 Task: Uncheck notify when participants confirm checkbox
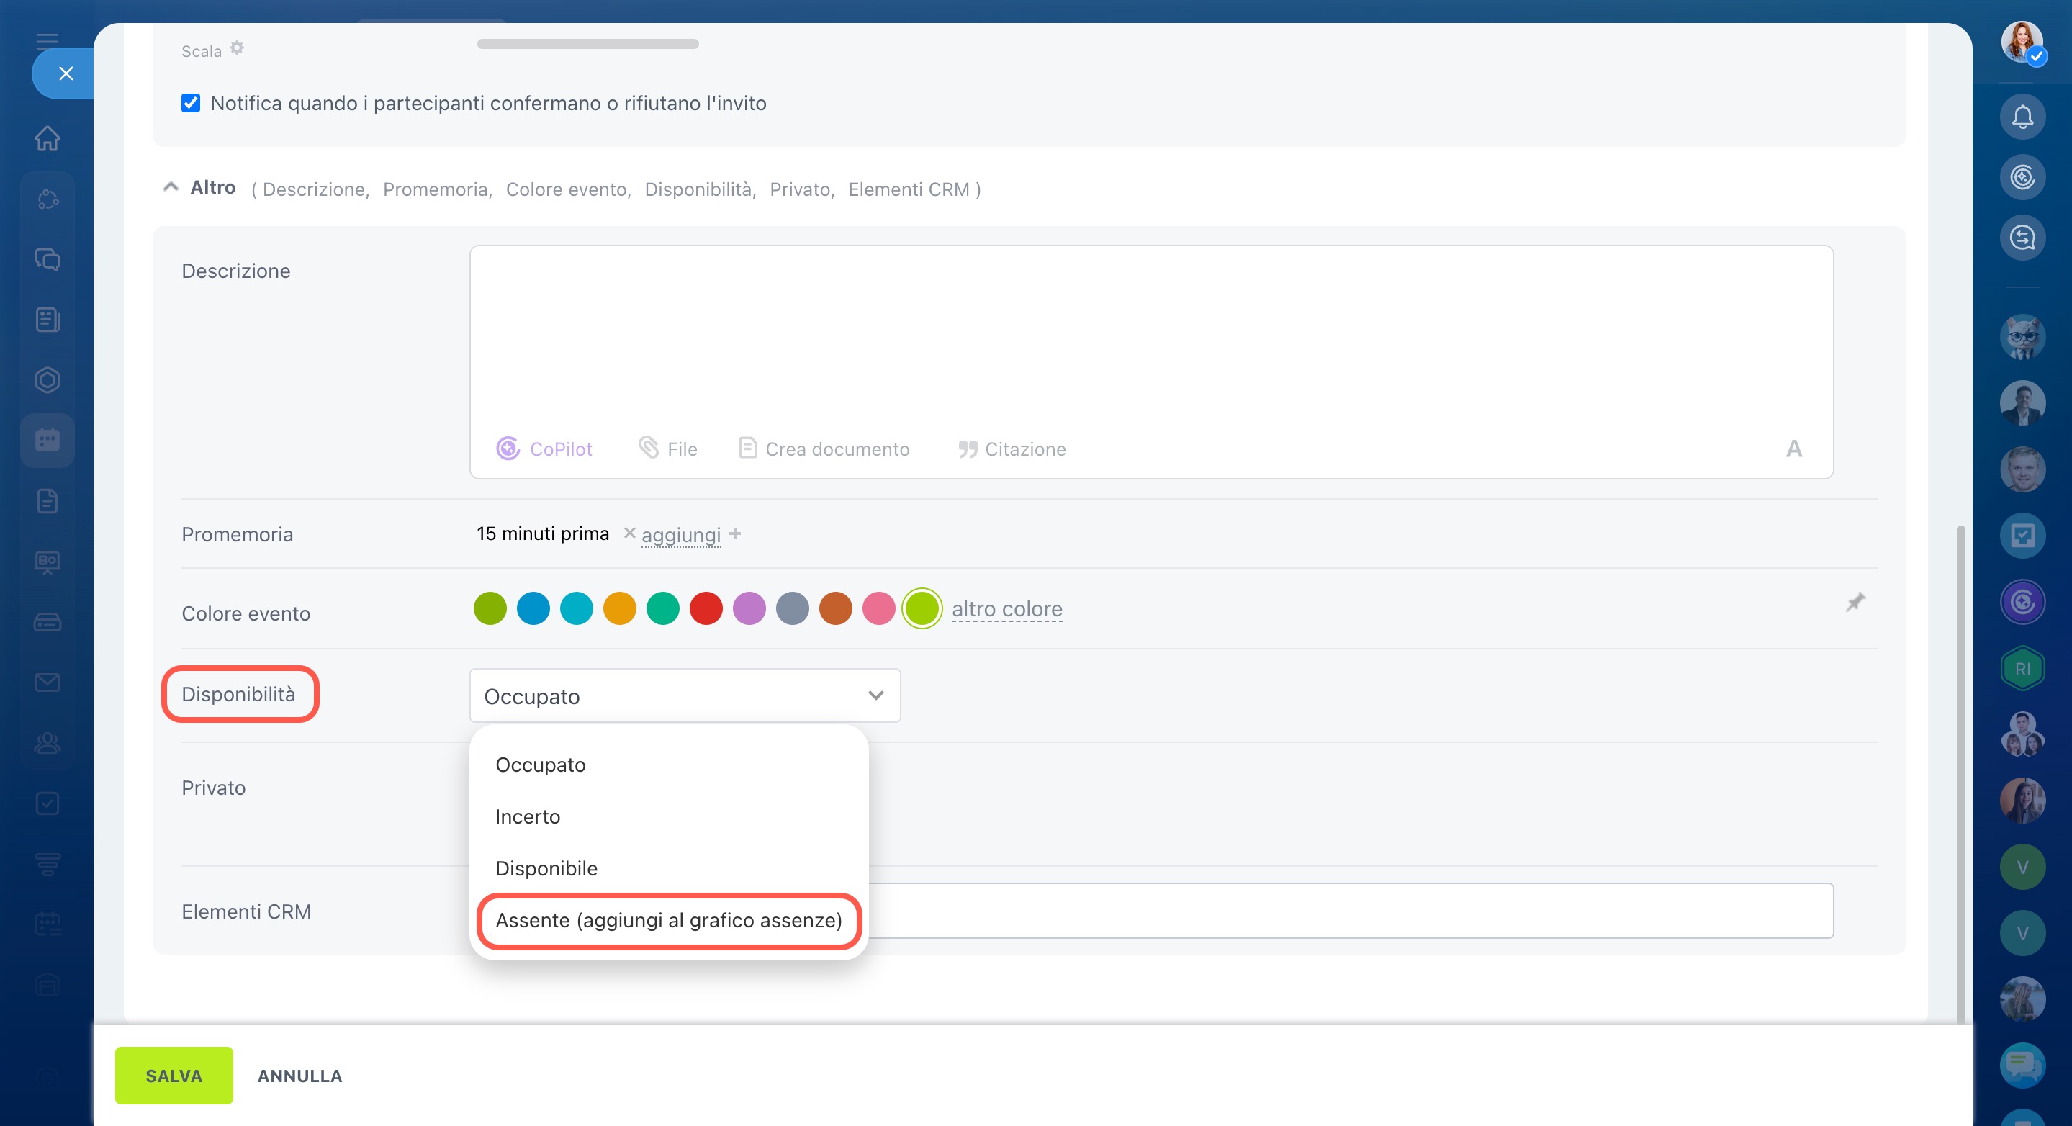click(191, 103)
